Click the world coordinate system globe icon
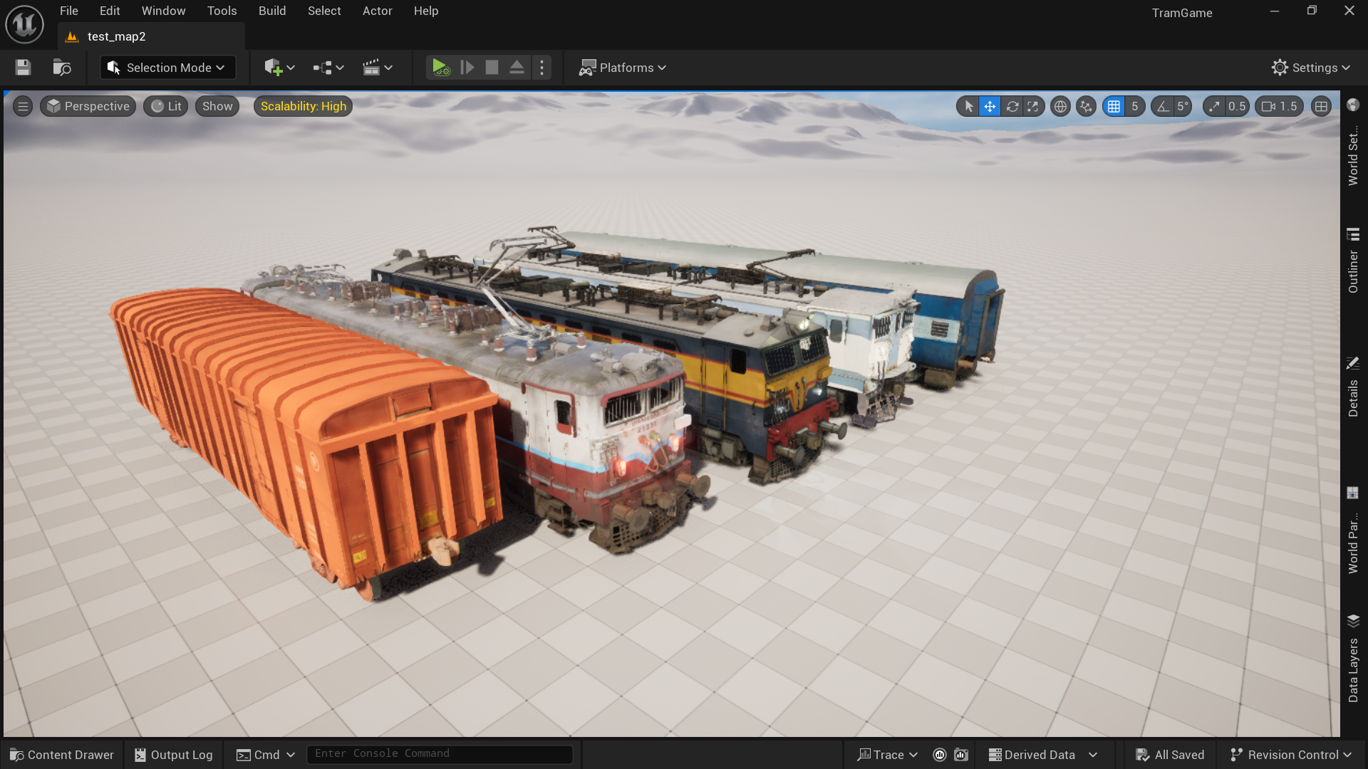This screenshot has height=769, width=1368. coord(1060,107)
